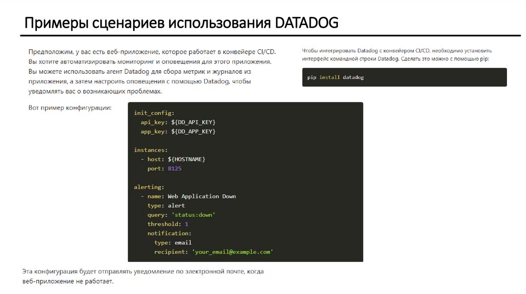Click the 'notification:' line
Image resolution: width=526 pixels, height=294 pixels.
tap(170, 234)
